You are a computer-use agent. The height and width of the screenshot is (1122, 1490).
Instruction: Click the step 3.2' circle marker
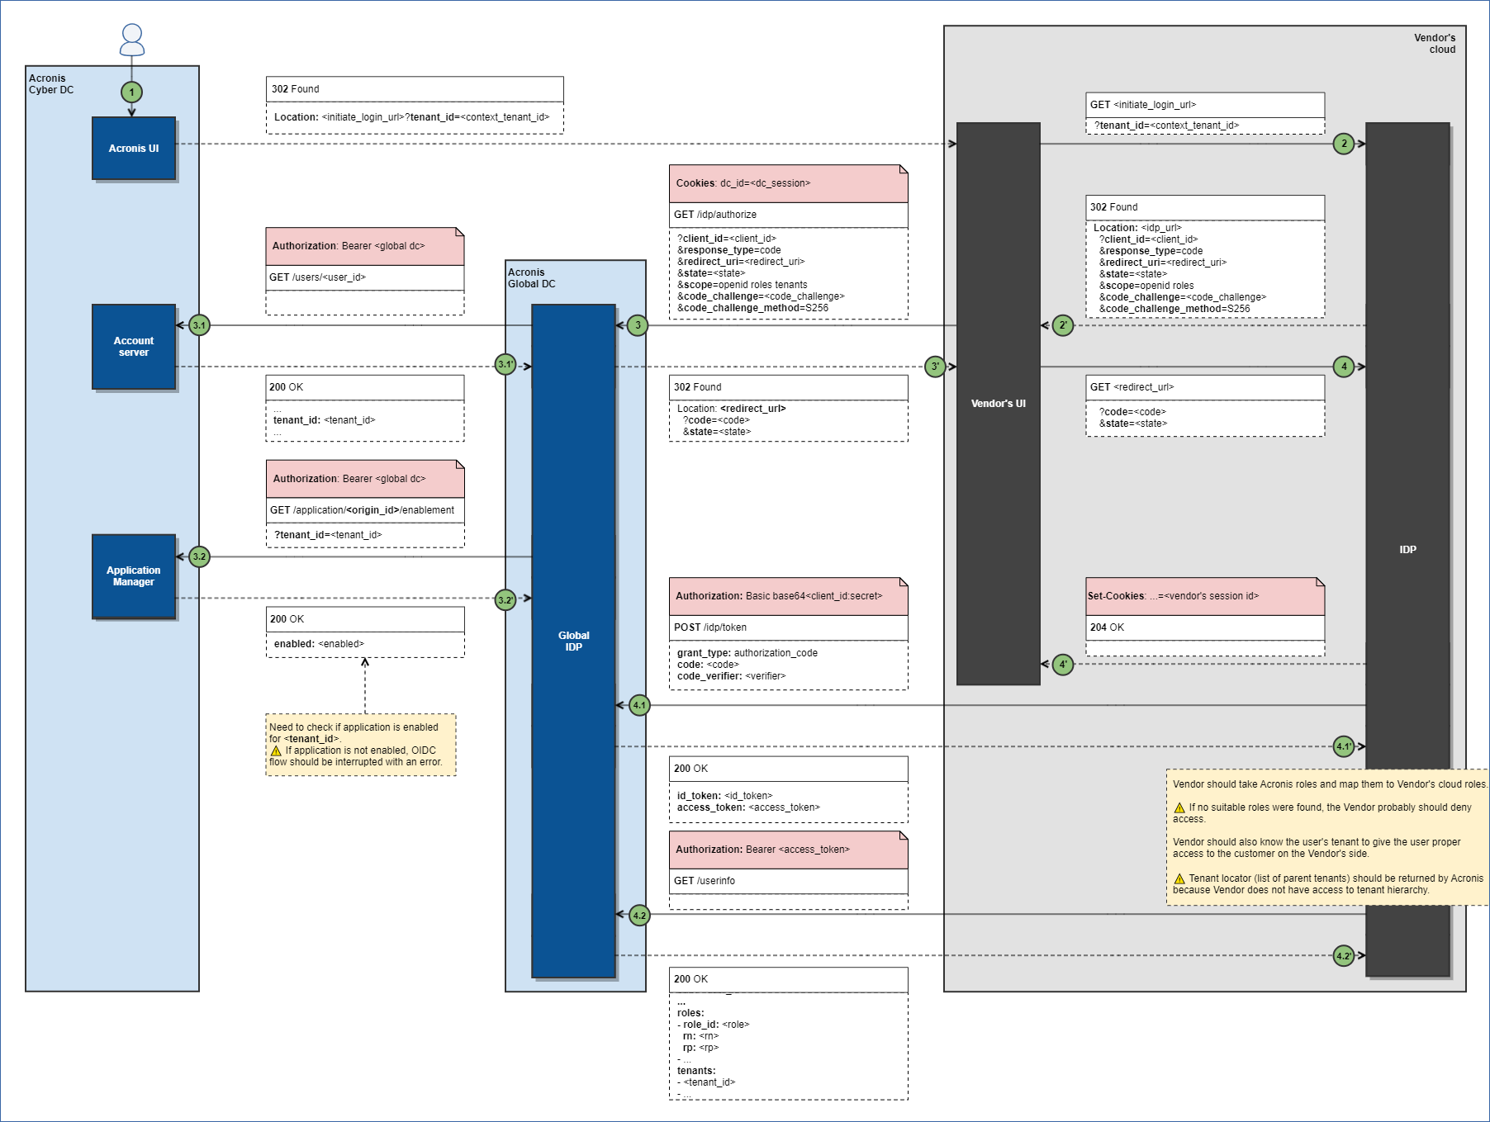click(505, 599)
